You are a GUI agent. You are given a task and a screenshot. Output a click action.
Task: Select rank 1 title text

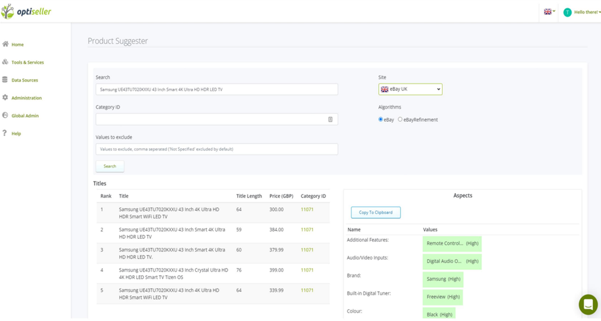point(169,213)
